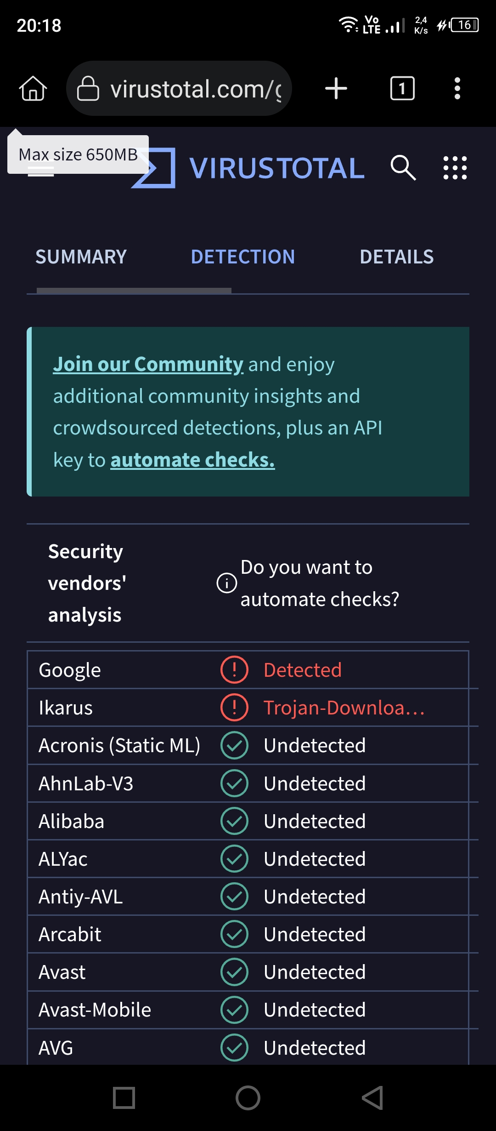Switch to the SUMMARY tab
This screenshot has width=496, height=1131.
tap(81, 257)
